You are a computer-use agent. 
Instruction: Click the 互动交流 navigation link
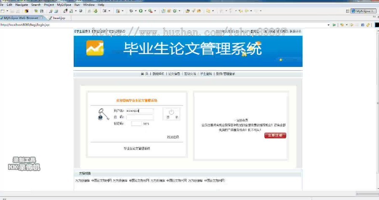tap(190, 74)
